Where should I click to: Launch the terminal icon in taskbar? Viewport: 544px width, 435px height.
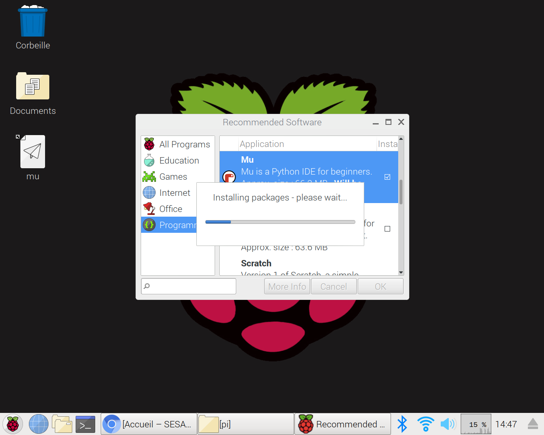click(85, 424)
